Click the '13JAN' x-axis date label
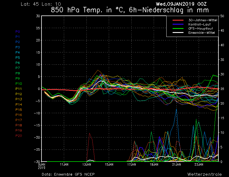Screen dimensions: 229x177 87,164
